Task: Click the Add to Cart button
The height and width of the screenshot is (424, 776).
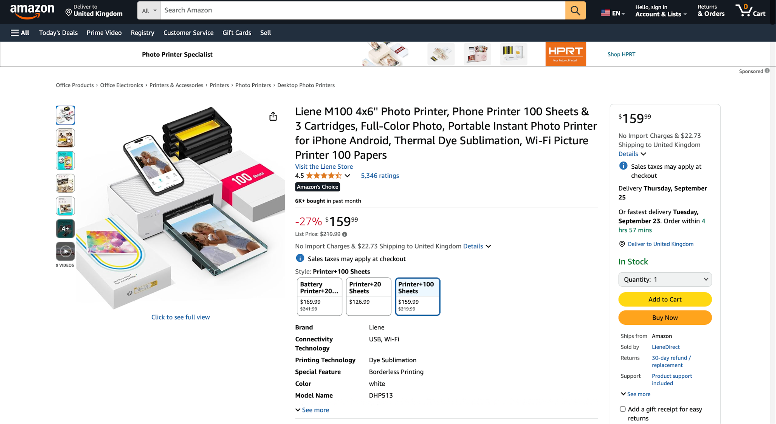Action: (665, 299)
